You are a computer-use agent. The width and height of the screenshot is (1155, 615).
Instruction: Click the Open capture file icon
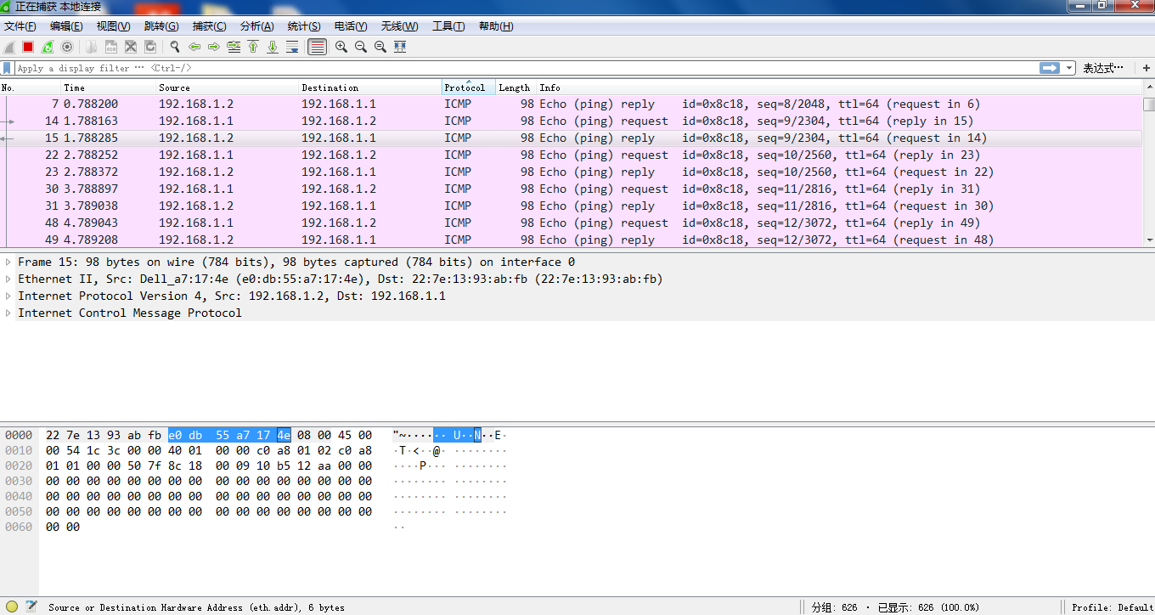click(x=91, y=47)
